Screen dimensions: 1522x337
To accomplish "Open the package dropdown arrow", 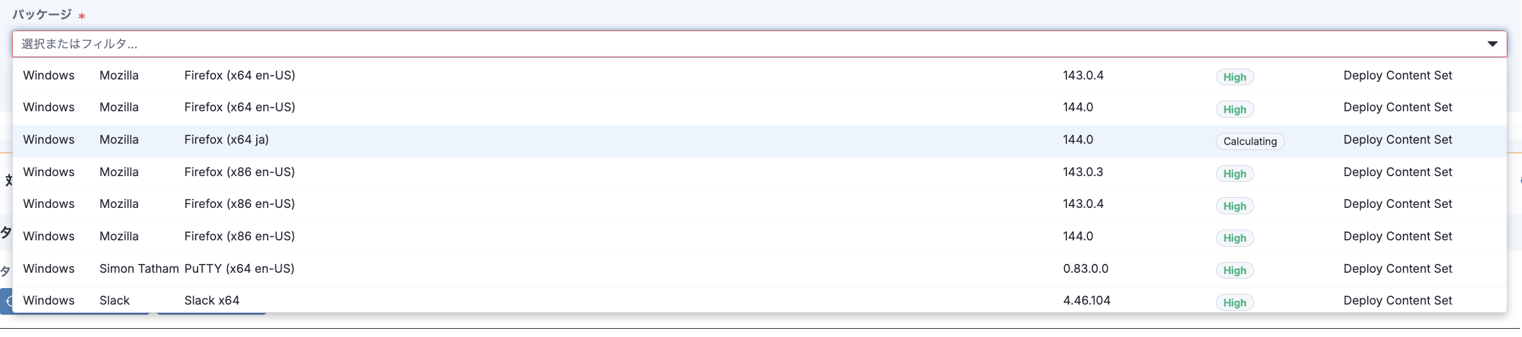I will (x=1492, y=44).
